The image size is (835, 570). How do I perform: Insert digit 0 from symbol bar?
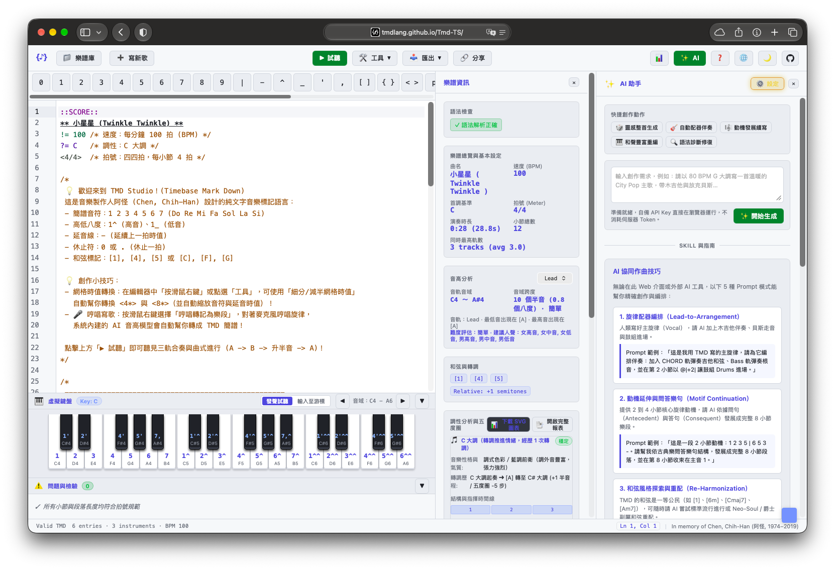(41, 82)
